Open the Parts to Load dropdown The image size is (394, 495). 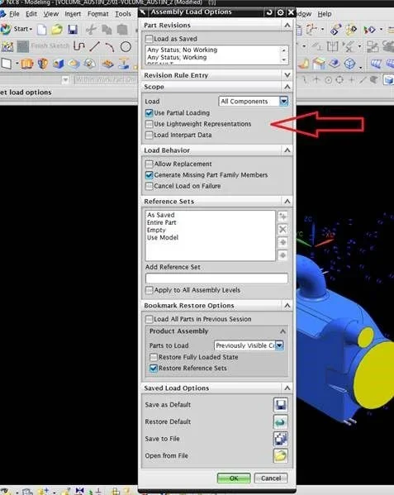[x=279, y=345]
